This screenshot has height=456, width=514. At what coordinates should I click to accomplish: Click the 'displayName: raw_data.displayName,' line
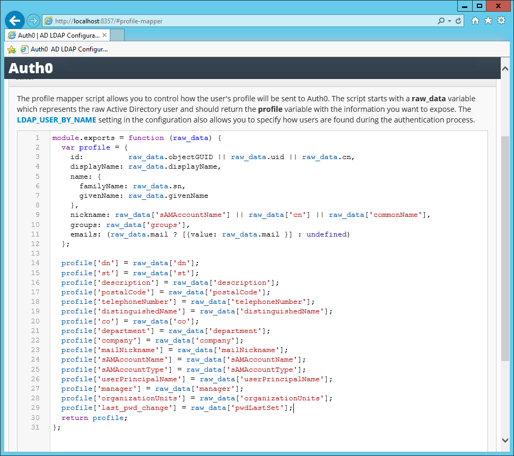[145, 166]
